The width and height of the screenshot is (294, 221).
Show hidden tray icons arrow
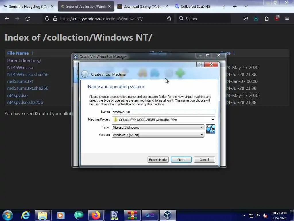click(244, 216)
